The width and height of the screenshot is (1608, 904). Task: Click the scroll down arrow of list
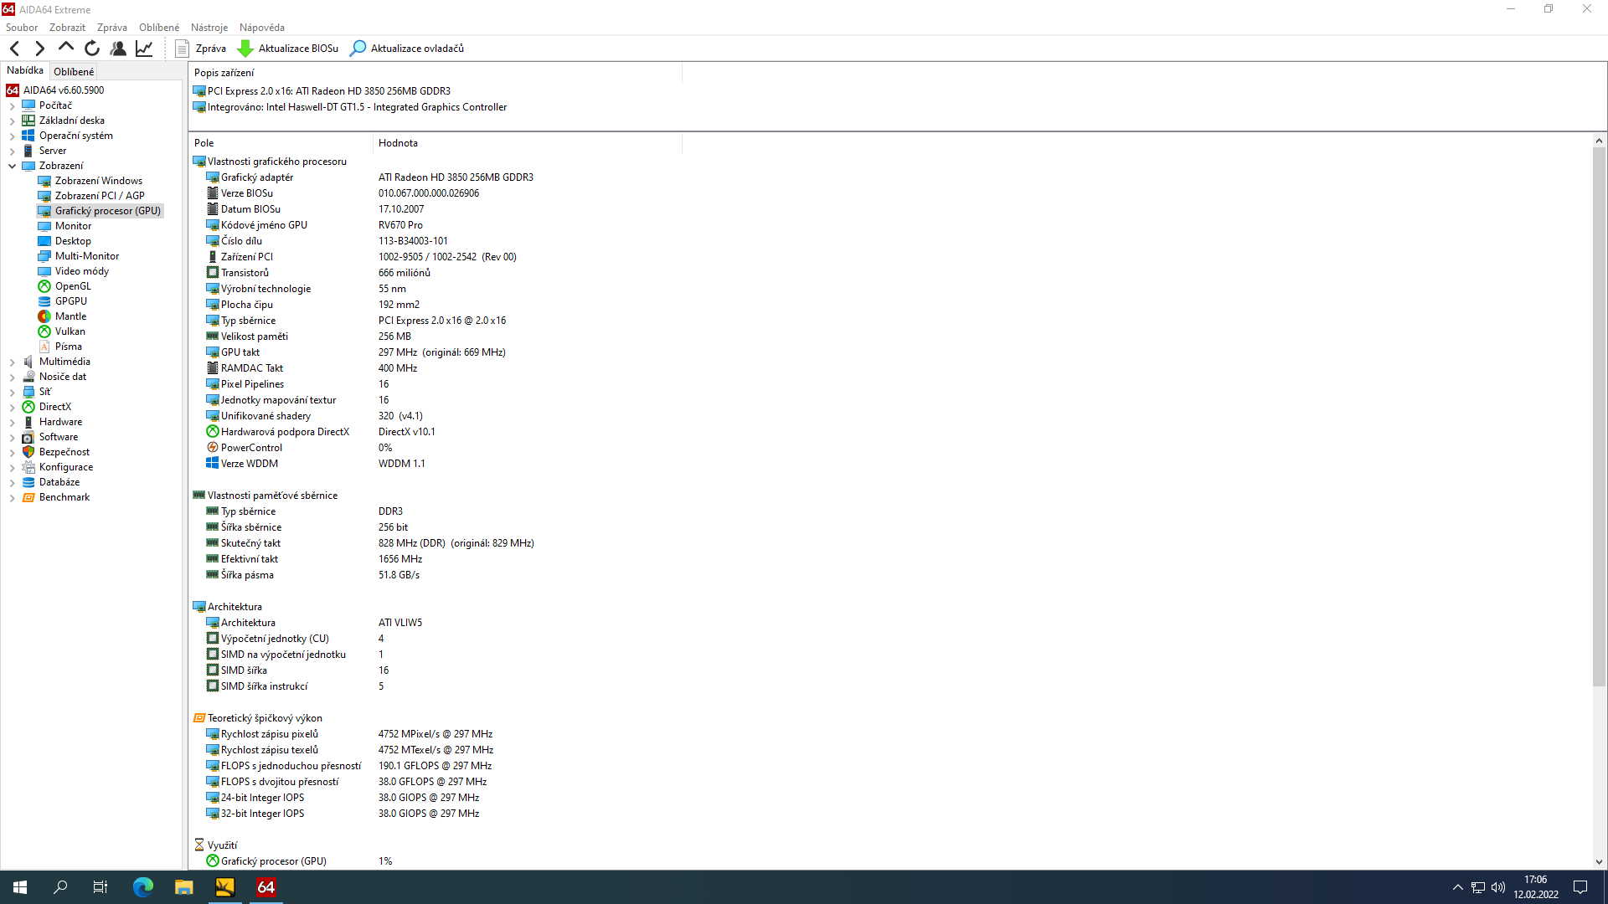pos(1599,861)
